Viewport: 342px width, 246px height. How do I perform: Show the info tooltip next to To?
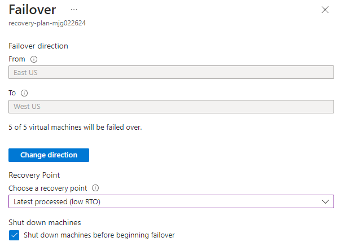point(24,93)
